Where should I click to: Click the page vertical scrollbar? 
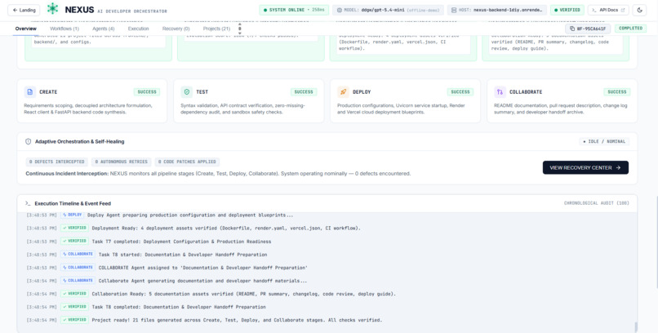(x=656, y=241)
